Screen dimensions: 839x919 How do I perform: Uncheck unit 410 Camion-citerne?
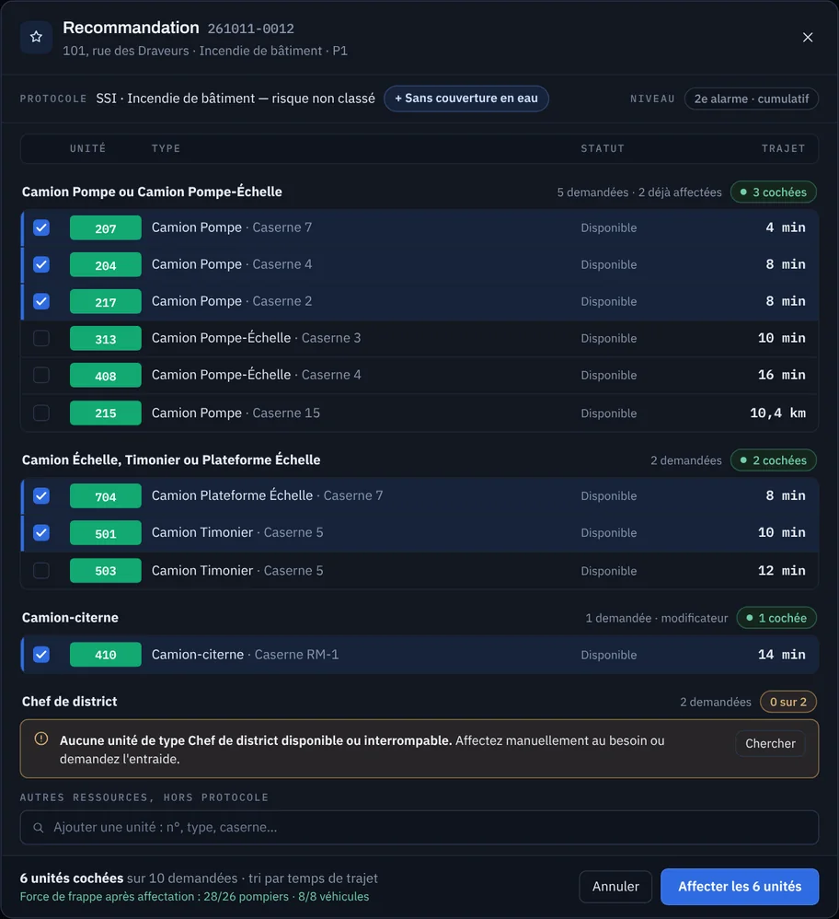(x=41, y=655)
